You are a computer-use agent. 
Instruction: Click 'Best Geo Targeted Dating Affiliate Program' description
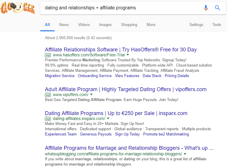(112, 100)
